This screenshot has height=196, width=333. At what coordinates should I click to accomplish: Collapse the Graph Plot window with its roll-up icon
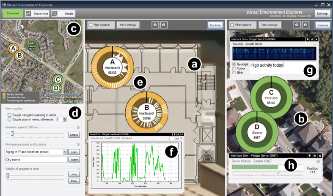[x=179, y=134]
